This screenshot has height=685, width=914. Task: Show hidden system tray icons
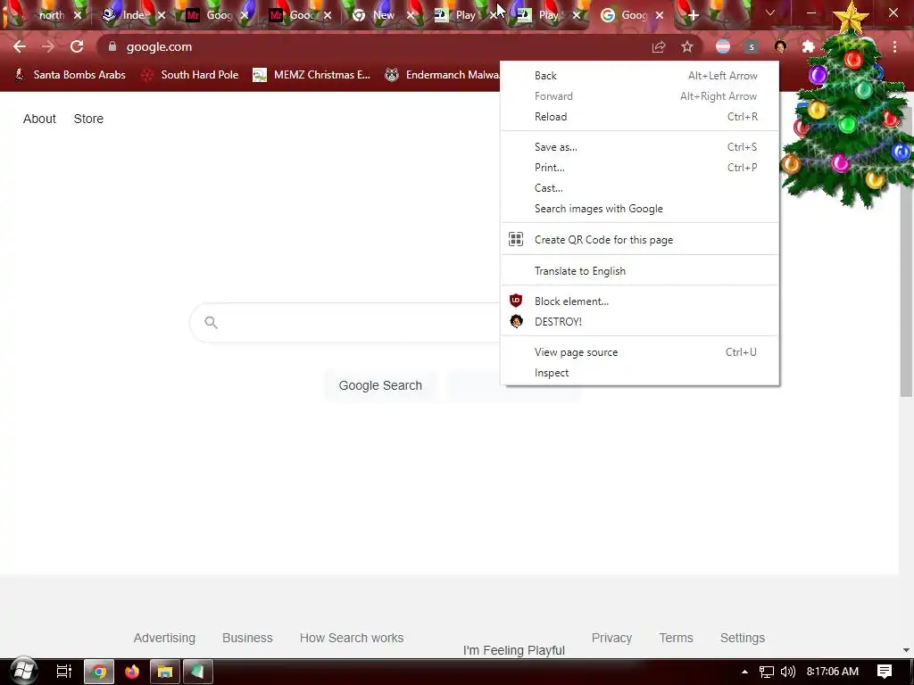[x=744, y=672]
